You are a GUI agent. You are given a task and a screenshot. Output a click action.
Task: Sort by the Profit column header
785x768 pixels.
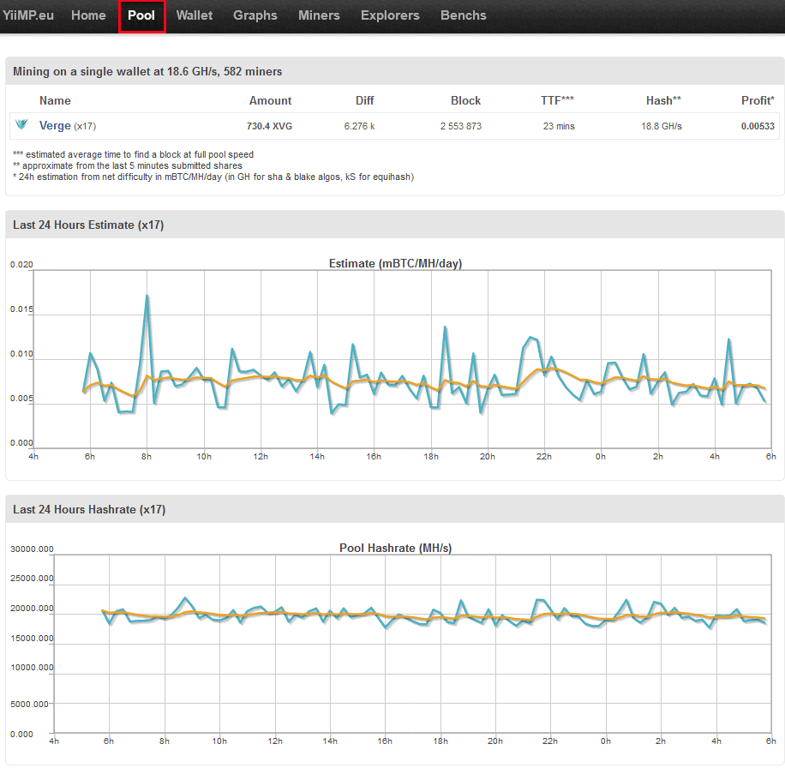pos(757,100)
